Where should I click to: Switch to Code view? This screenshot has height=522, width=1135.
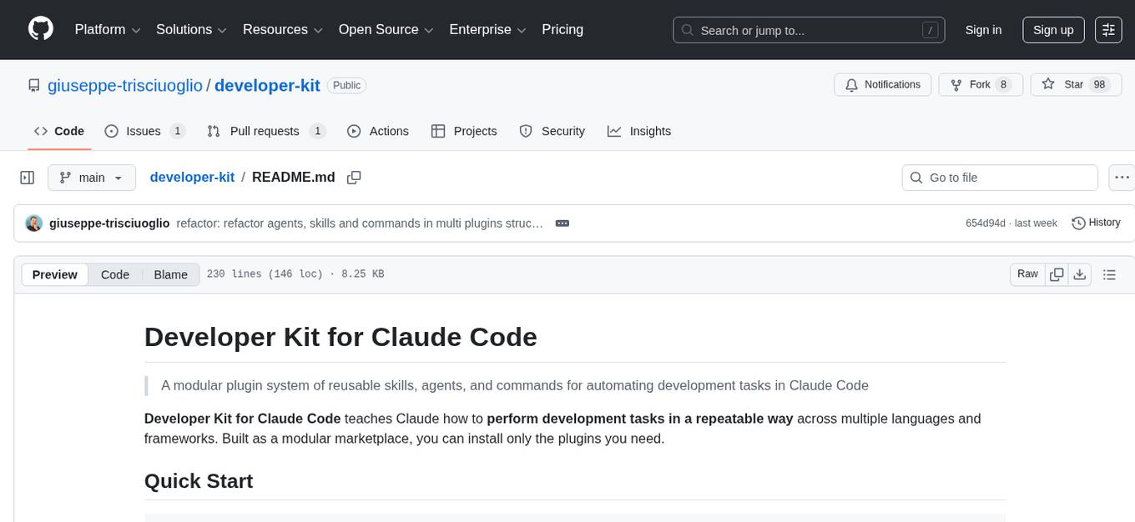click(115, 274)
